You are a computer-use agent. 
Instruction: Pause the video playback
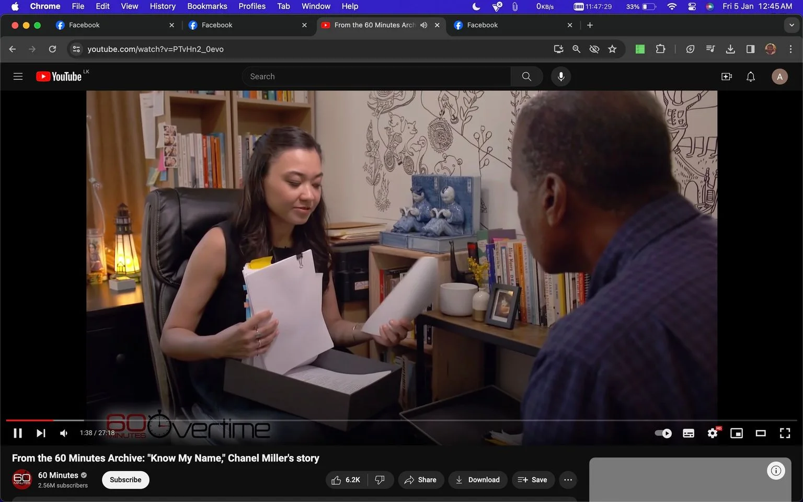click(x=18, y=433)
